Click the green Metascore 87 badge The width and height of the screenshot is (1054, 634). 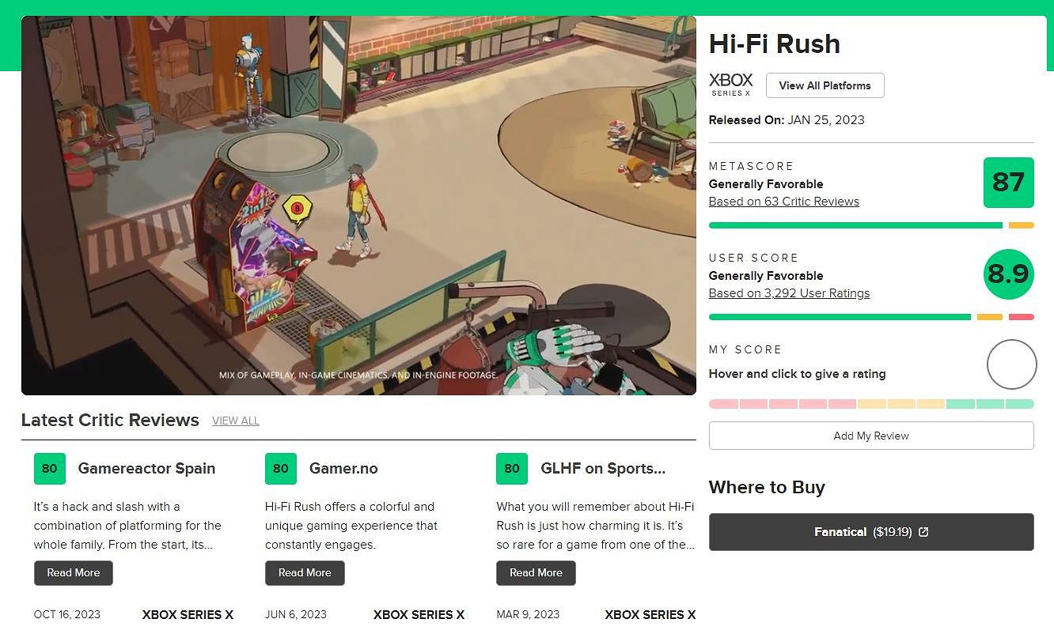pyautogui.click(x=1008, y=183)
